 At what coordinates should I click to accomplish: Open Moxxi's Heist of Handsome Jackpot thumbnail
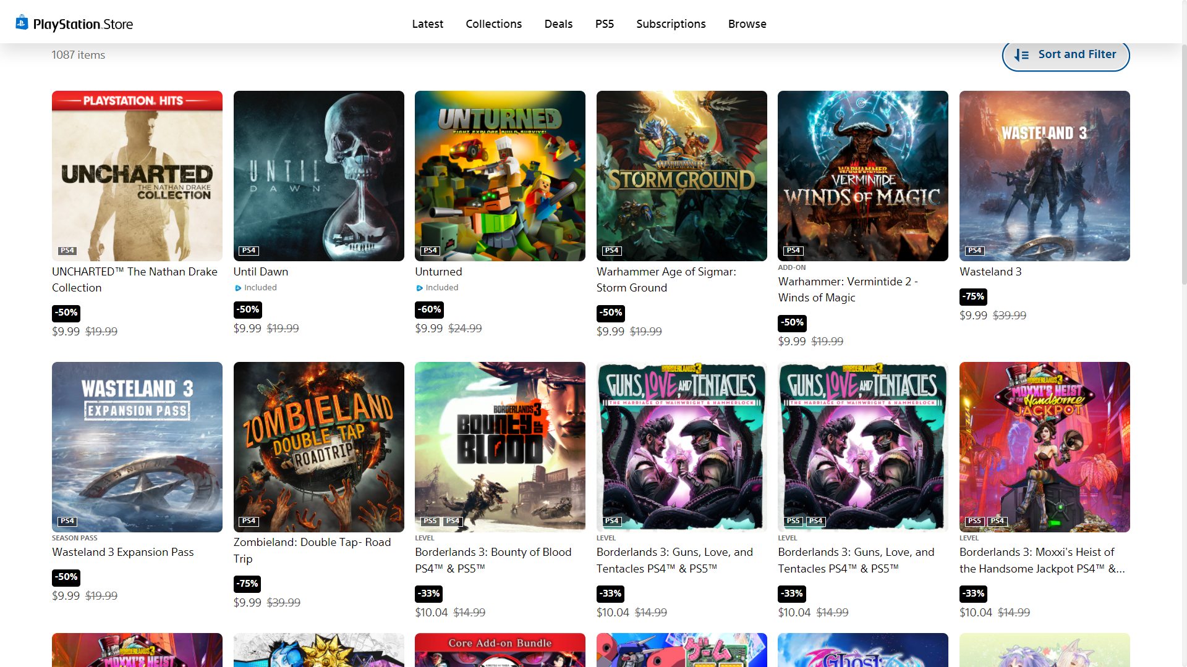pyautogui.click(x=1044, y=447)
